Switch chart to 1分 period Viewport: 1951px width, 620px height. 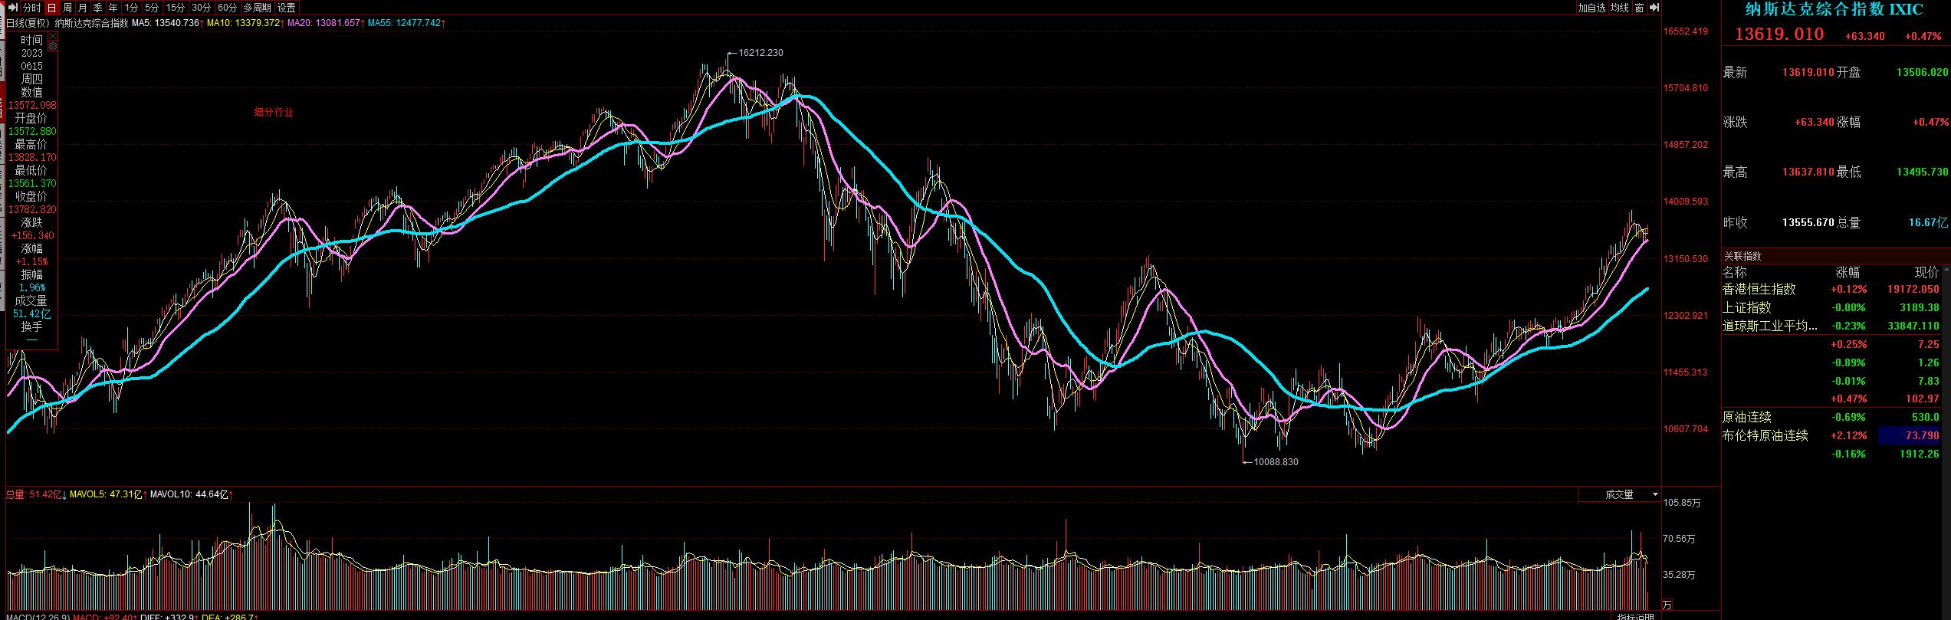[131, 8]
